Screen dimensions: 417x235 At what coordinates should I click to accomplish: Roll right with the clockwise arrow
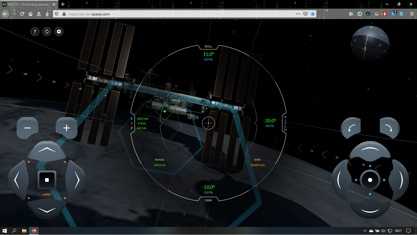click(389, 128)
